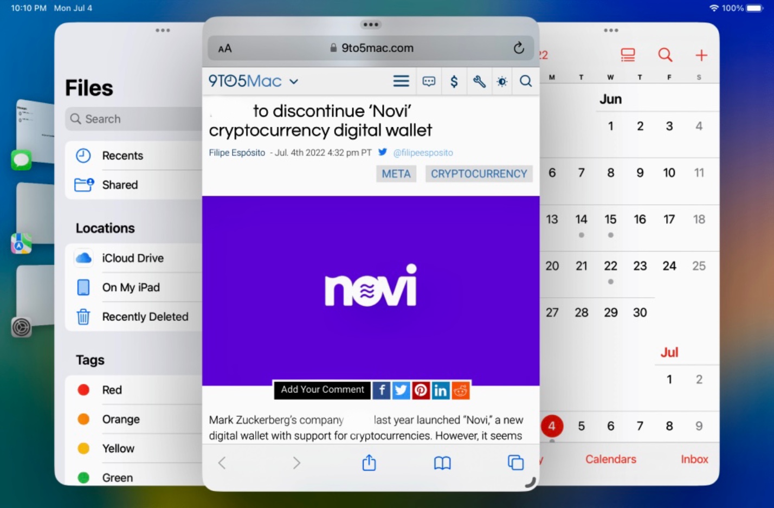774x508 pixels.
Task: Open Maps app in Stage Manager strip
Action: click(21, 243)
